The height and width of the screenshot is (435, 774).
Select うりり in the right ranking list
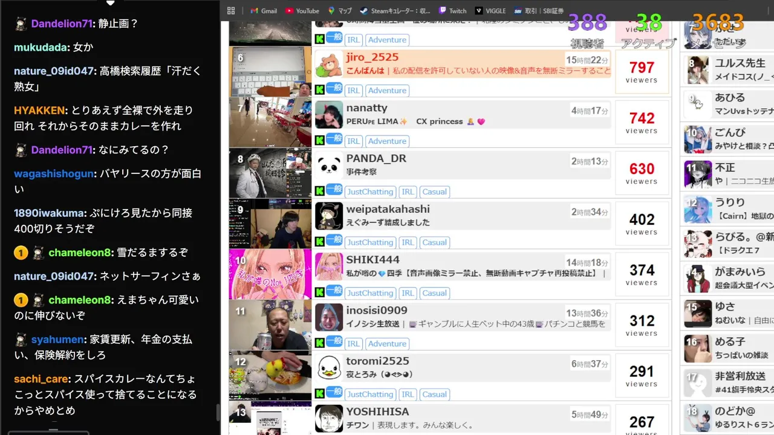tap(730, 202)
